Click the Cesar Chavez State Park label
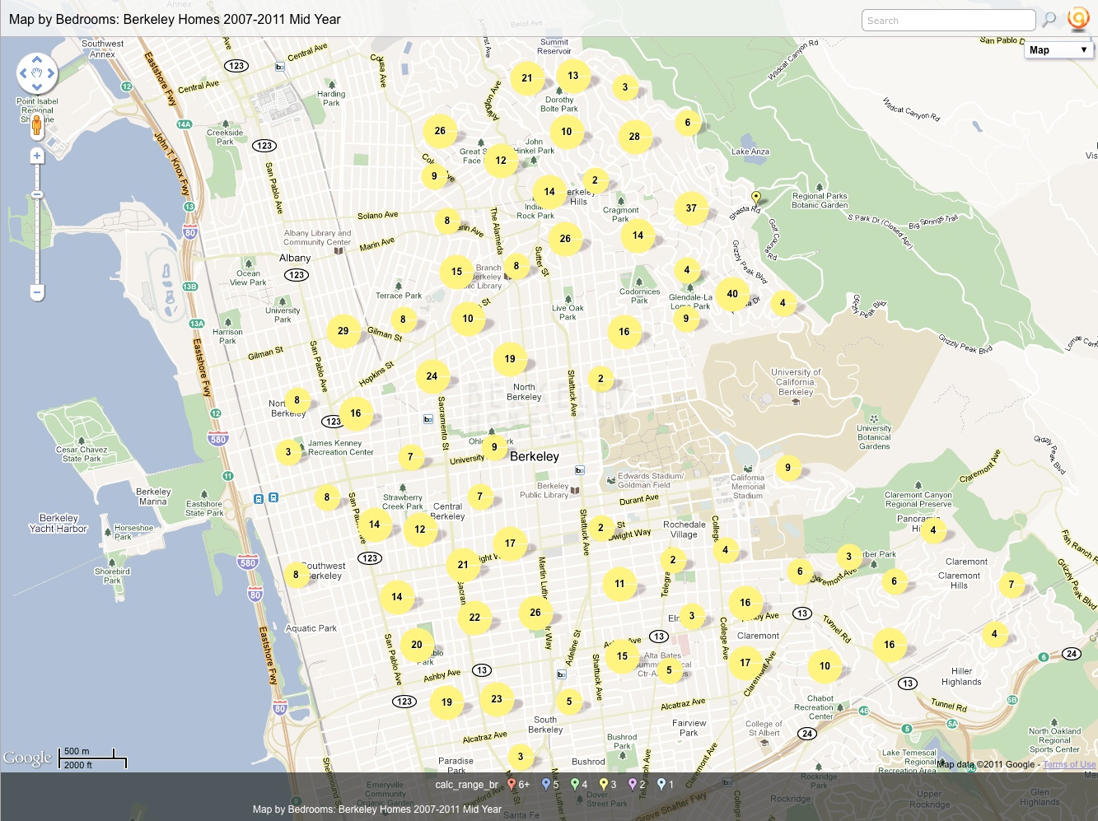The height and width of the screenshot is (821, 1098). click(x=82, y=454)
